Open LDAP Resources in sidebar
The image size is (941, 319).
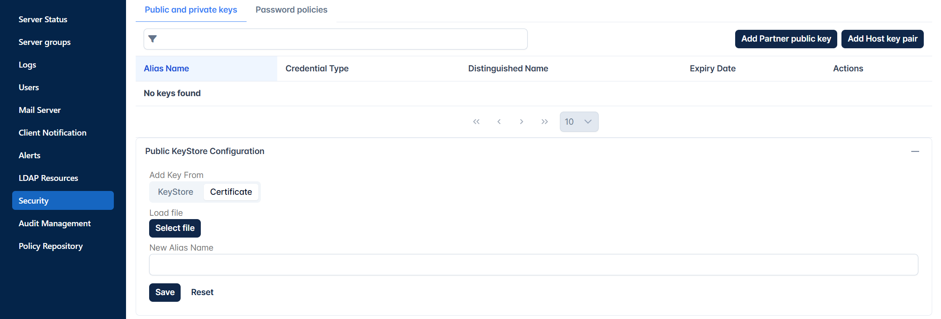(48, 178)
